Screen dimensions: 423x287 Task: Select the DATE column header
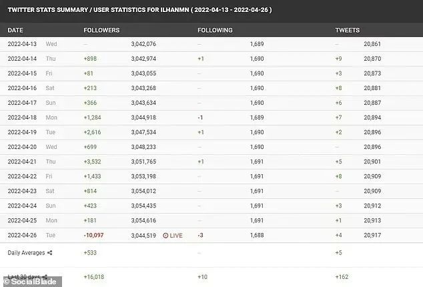(15, 30)
